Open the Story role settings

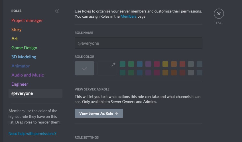pos(17,30)
